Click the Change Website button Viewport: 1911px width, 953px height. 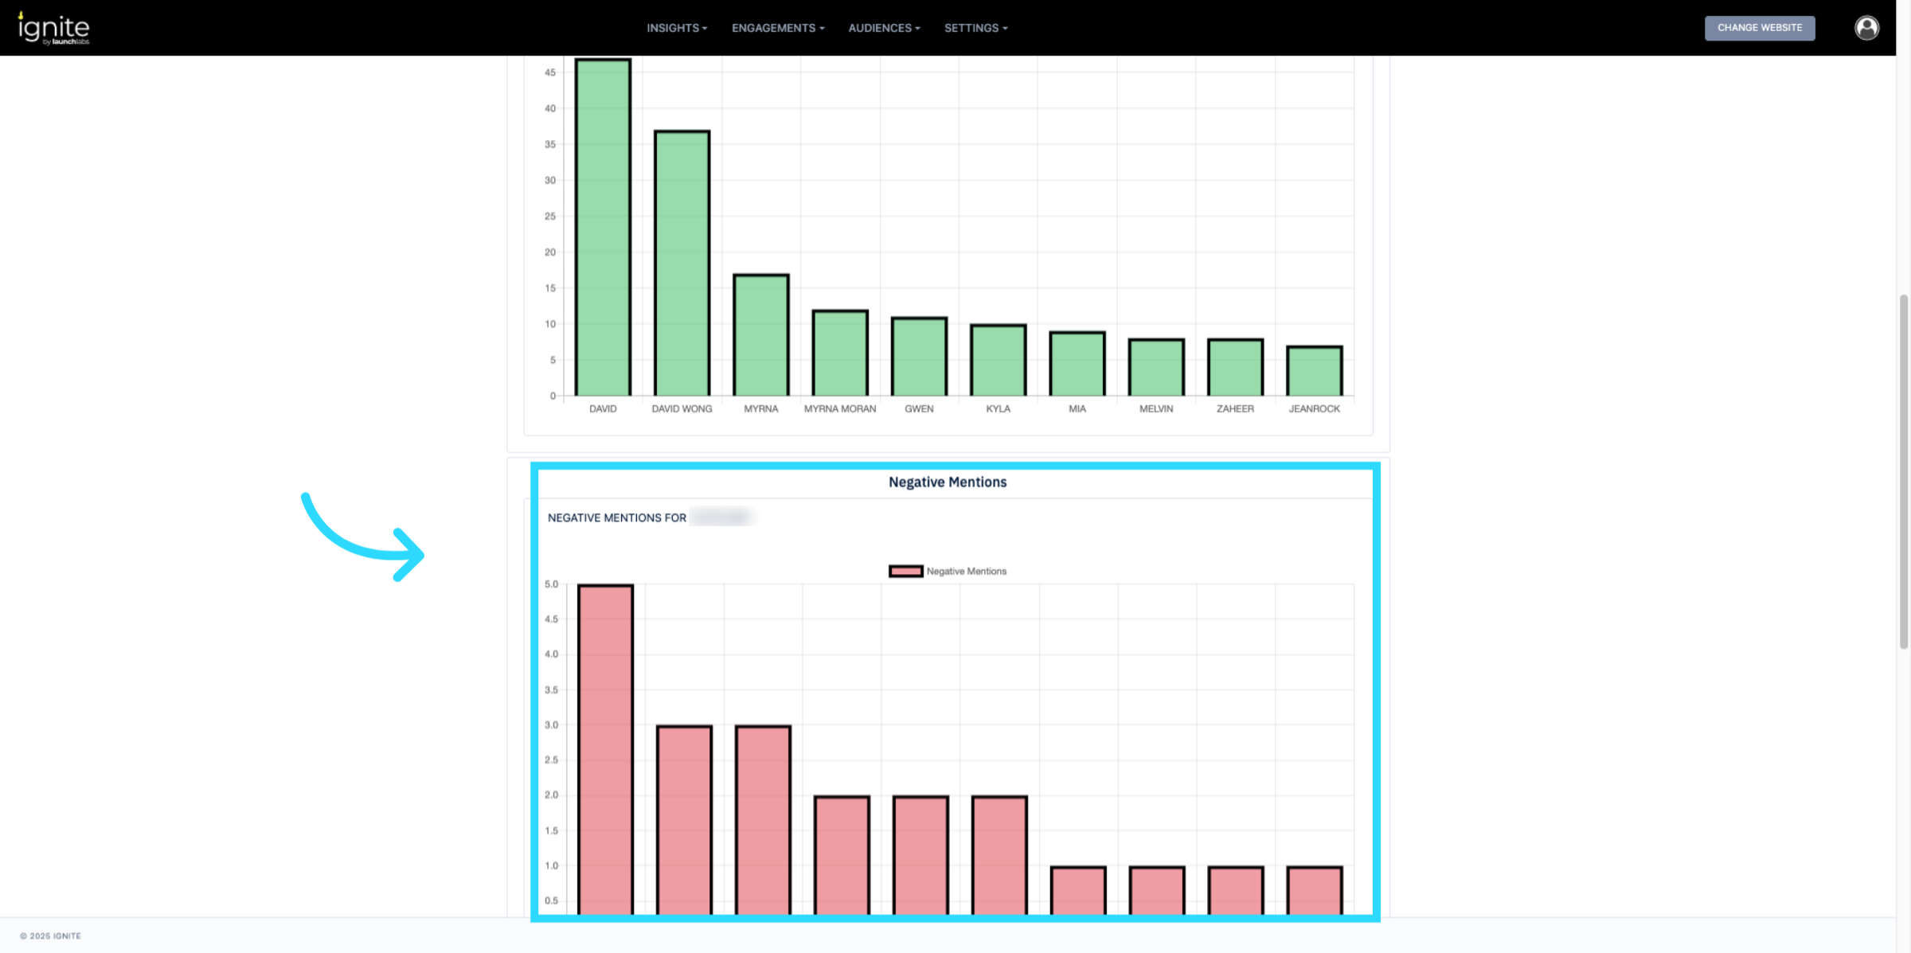tap(1759, 28)
